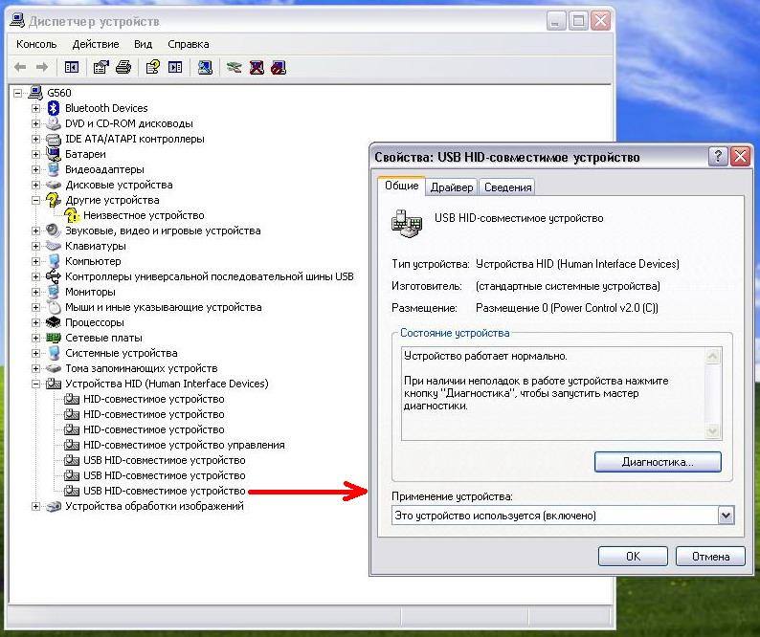Collapse the Устройства HID (Human Interface Devices) node
760x637 pixels.
click(36, 384)
